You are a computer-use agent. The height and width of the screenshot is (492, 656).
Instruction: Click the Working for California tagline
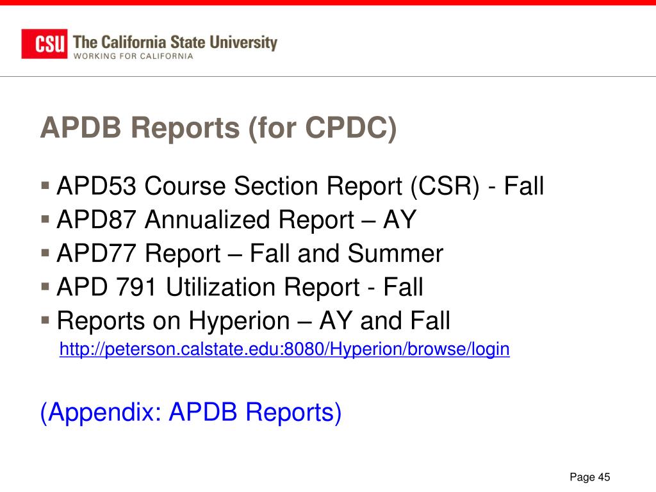(x=133, y=56)
